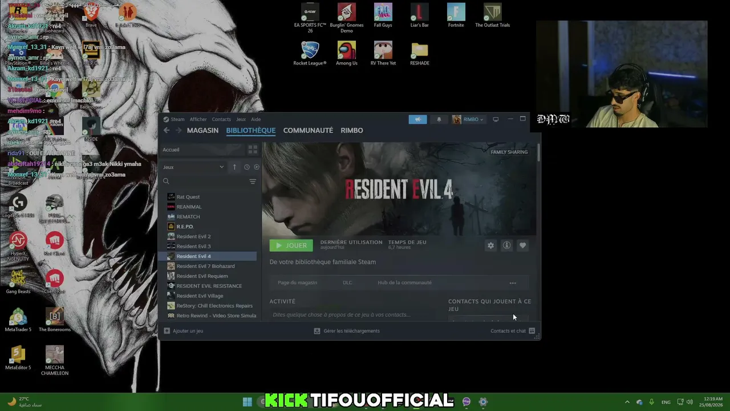Go back with Steam's back arrow
This screenshot has height=411, width=730.
[x=167, y=130]
